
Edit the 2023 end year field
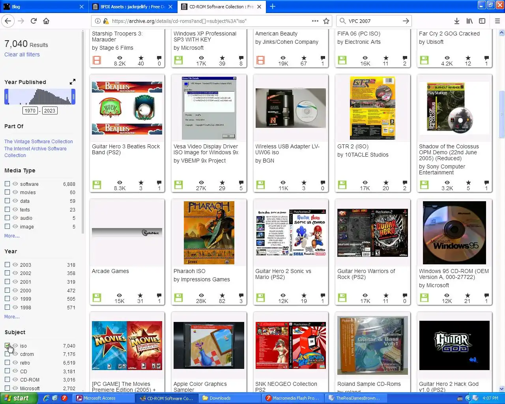(50, 110)
